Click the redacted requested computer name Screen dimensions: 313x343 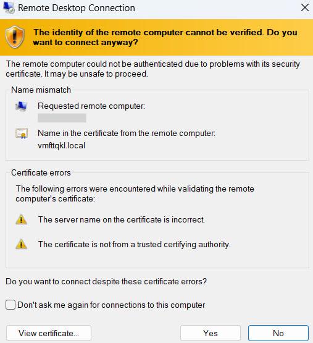pyautogui.click(x=62, y=118)
